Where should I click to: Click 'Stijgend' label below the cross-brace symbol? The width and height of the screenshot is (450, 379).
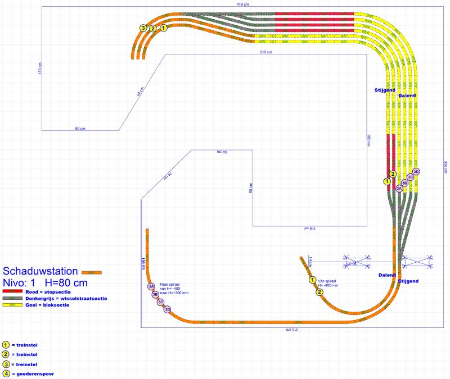coord(408,281)
